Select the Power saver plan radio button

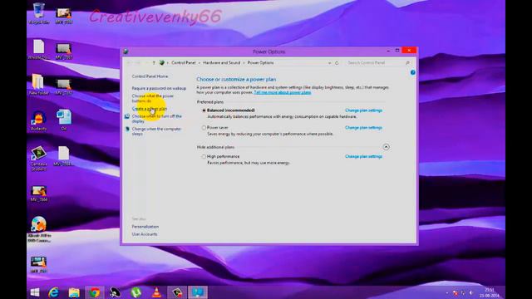[204, 128]
